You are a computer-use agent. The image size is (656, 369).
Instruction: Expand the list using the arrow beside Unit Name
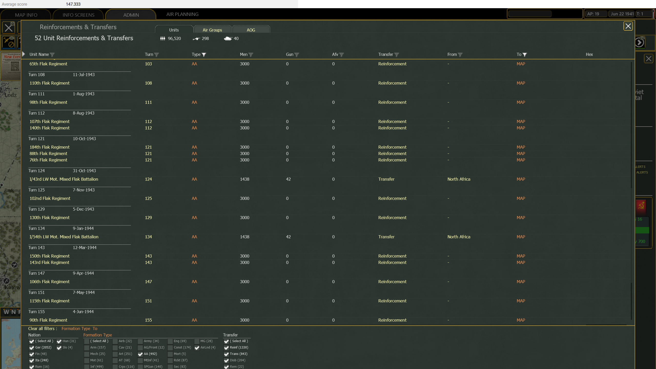click(24, 54)
